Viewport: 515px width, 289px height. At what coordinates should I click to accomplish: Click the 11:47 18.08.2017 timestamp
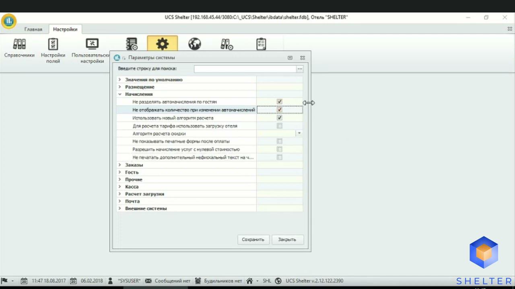[x=49, y=281]
